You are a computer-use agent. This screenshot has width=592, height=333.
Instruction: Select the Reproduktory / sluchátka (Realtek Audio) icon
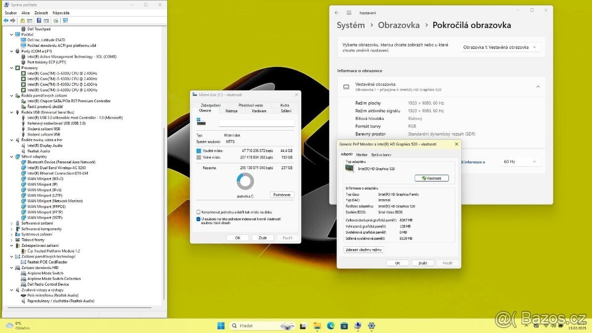click(x=24, y=301)
